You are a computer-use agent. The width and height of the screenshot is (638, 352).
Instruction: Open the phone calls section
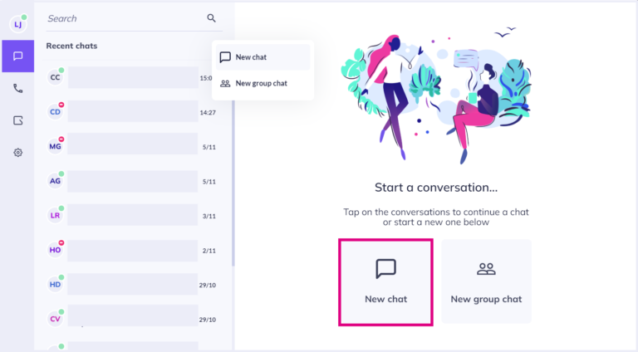[18, 88]
